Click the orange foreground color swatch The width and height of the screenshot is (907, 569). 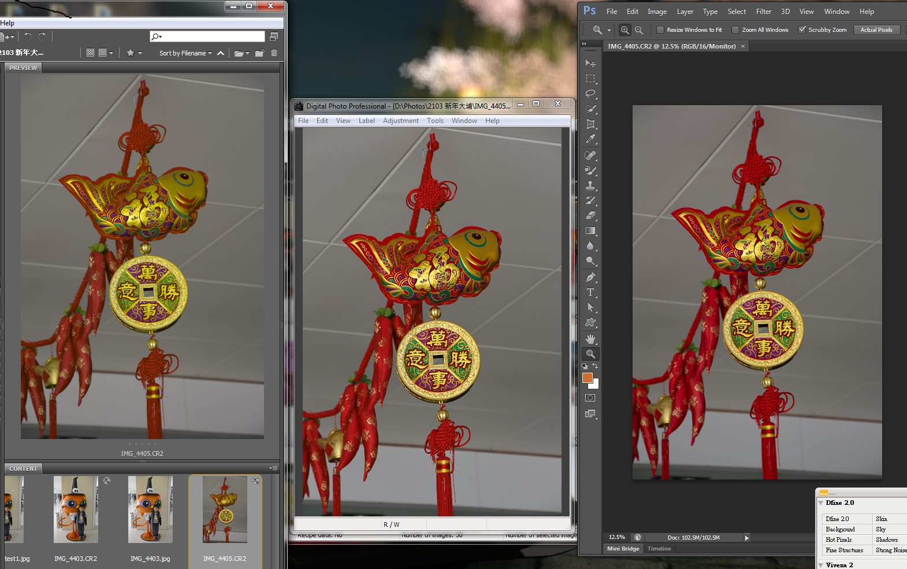(588, 378)
